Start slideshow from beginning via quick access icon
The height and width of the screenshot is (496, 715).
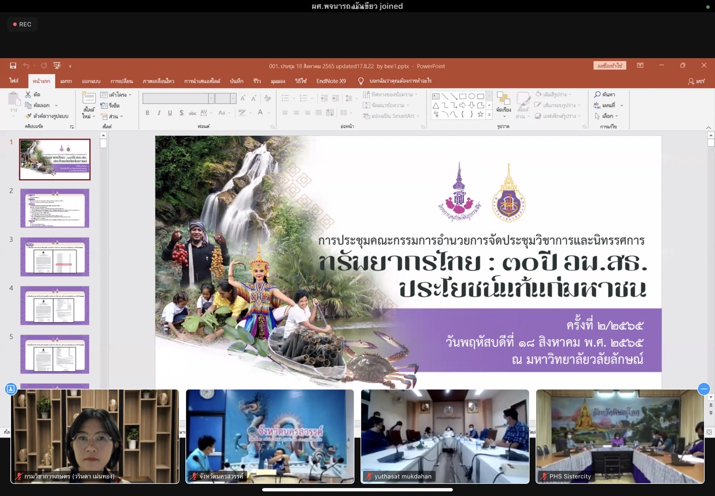(57, 66)
